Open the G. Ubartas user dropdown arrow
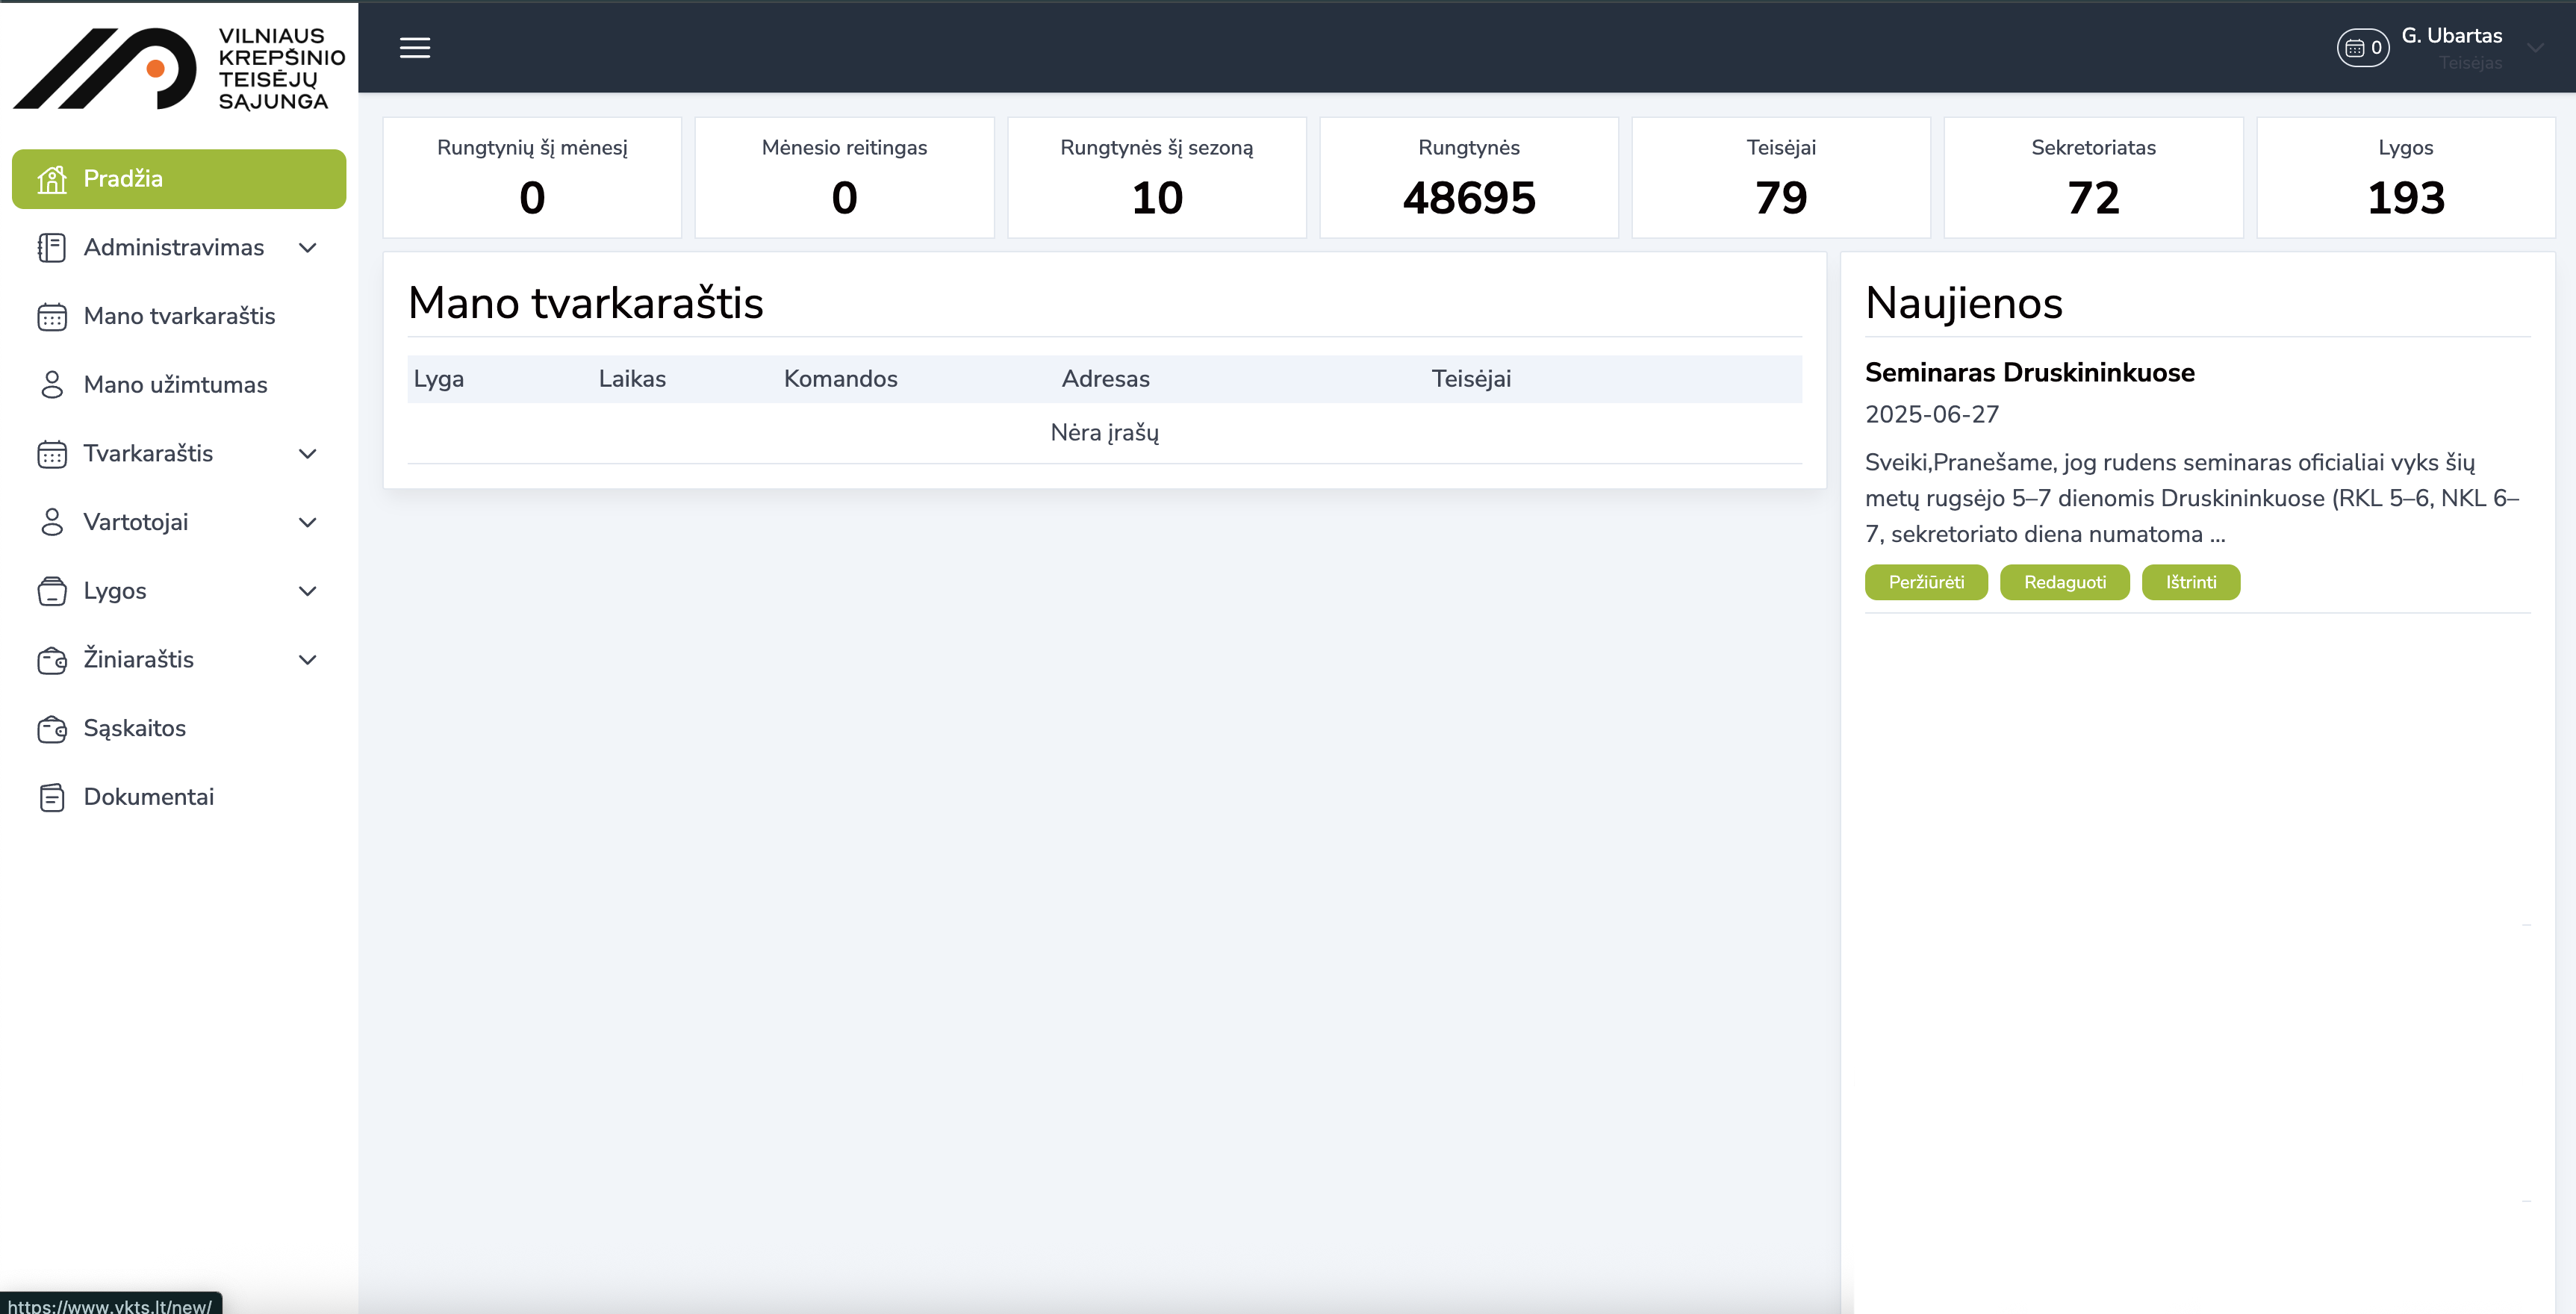The image size is (2576, 1314). (2535, 47)
